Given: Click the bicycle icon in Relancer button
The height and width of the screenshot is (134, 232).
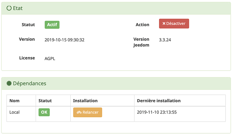Looking at the screenshot, I should tap(79, 112).
